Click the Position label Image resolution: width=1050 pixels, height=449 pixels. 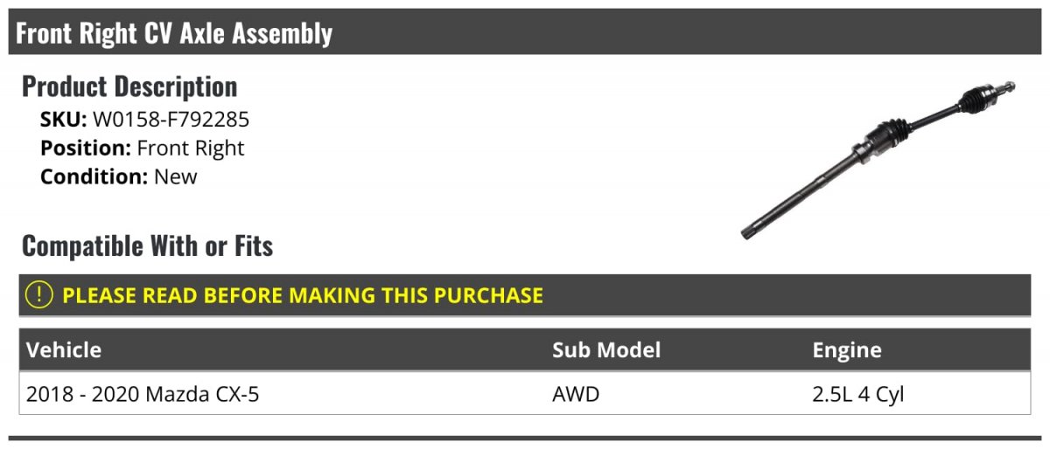86,149
